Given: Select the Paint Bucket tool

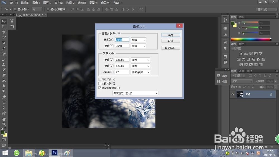Looking at the screenshot, I should (x=4, y=80).
